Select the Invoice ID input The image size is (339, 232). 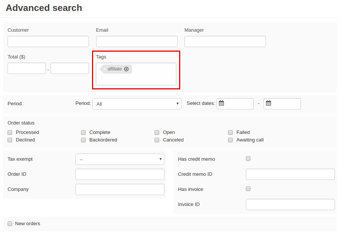(290, 204)
